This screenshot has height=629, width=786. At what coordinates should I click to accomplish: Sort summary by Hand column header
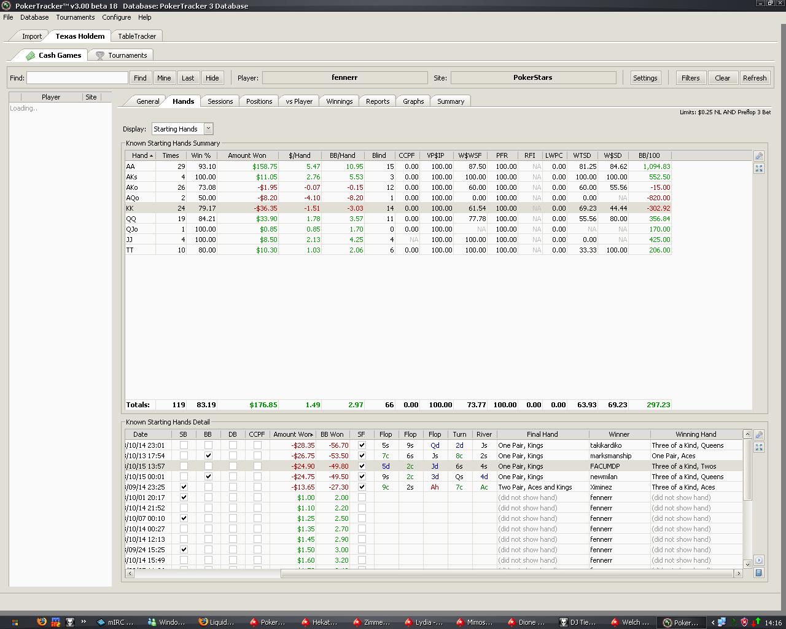[x=140, y=155]
